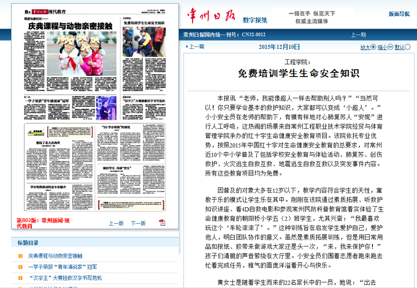Click the speaker photo on page thumbnail

[x=106, y=108]
